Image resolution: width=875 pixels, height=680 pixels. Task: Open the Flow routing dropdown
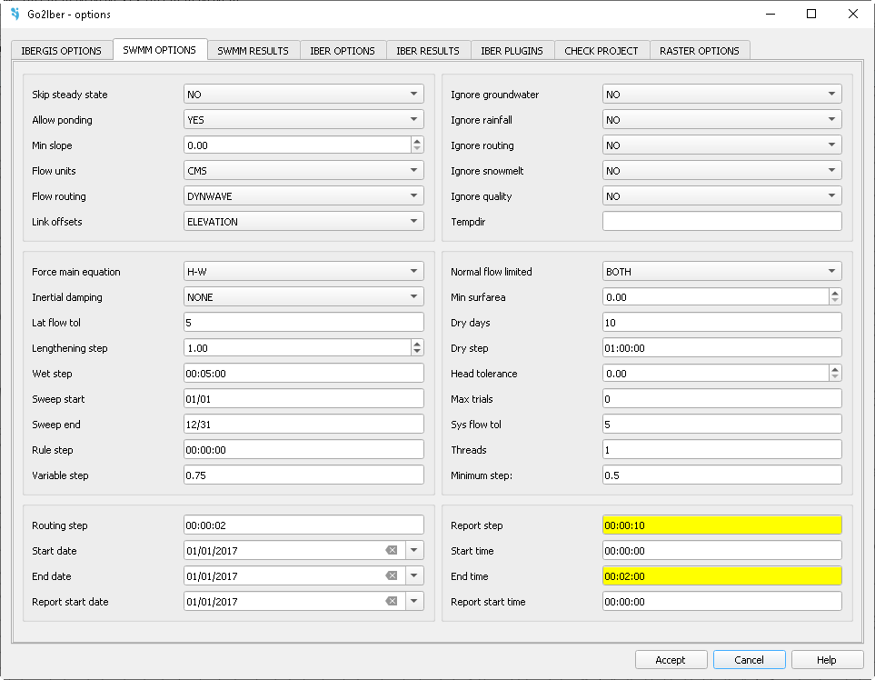pyautogui.click(x=303, y=196)
